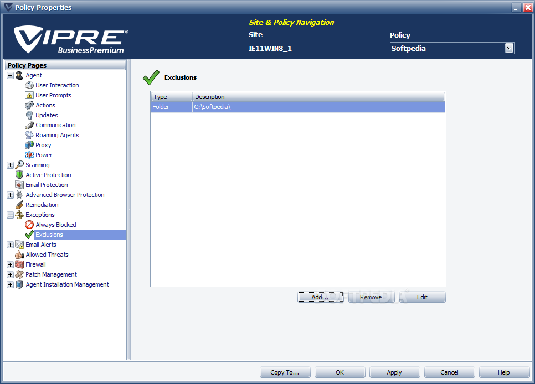
Task: Open the Active Protection page
Action: [x=48, y=175]
